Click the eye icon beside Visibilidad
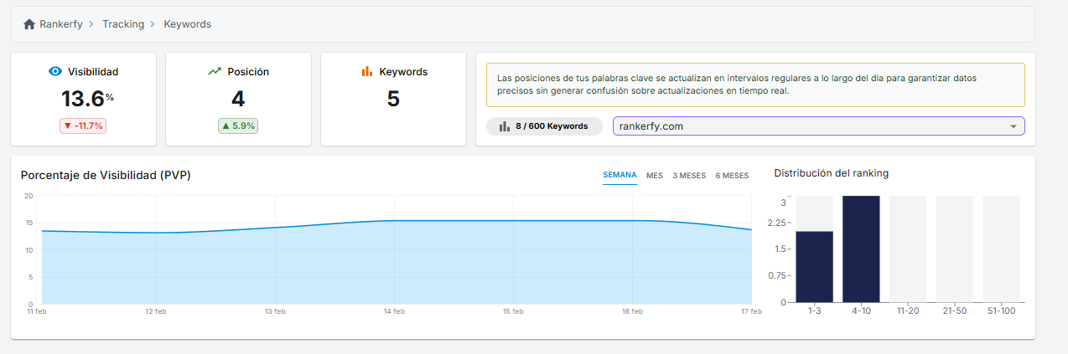The height and width of the screenshot is (354, 1068). [55, 72]
